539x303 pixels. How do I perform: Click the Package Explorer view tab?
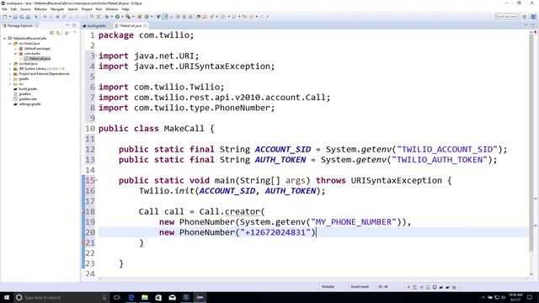coord(20,26)
